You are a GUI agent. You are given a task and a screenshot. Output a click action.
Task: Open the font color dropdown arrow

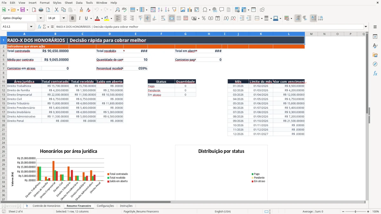coord(102,18)
